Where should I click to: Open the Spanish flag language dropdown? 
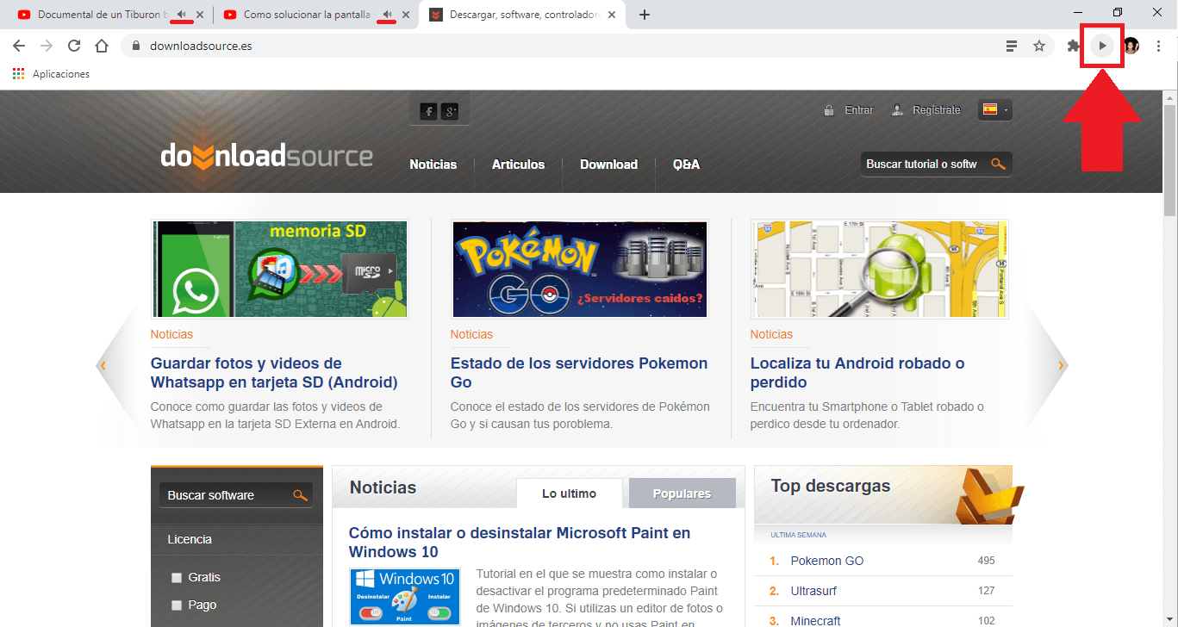click(995, 109)
